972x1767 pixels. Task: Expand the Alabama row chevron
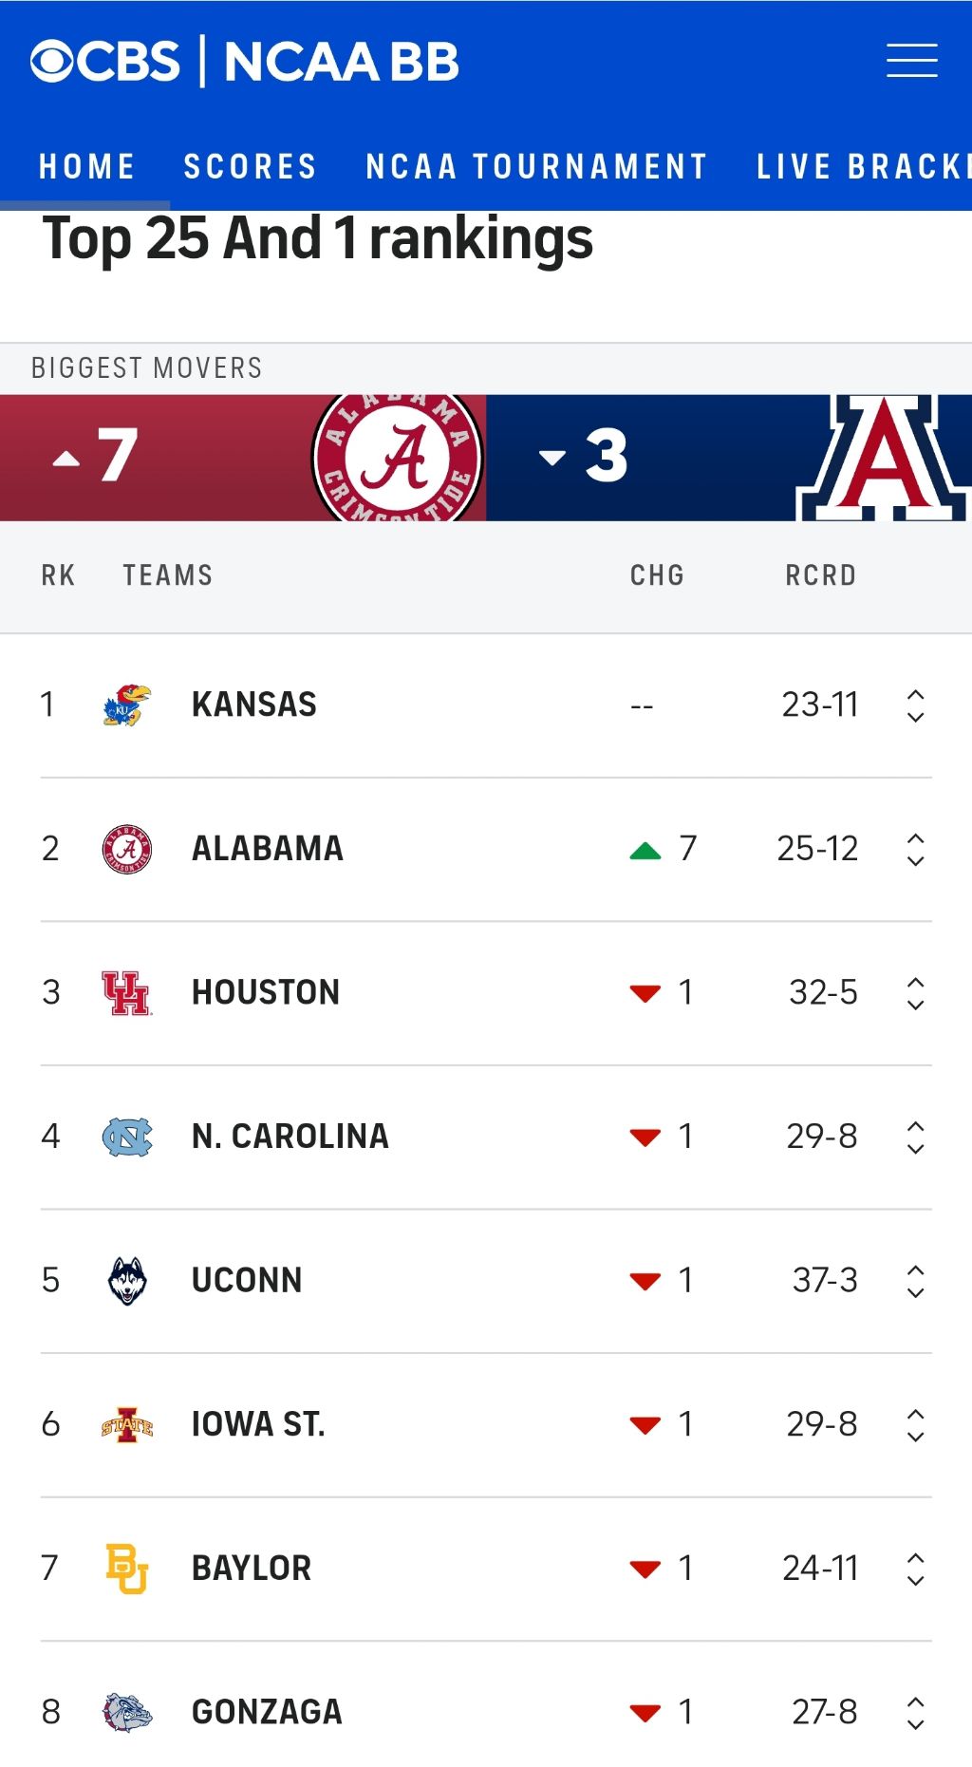[x=915, y=849]
